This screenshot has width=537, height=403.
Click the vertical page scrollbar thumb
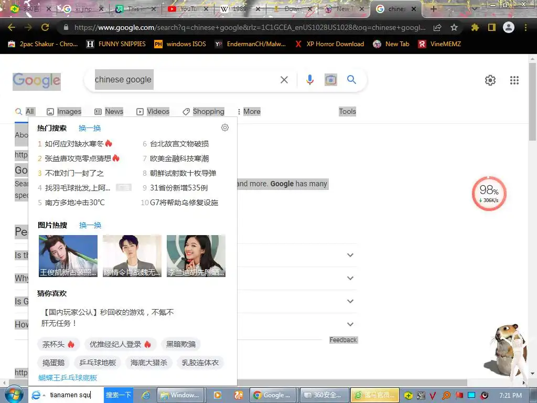[533, 102]
